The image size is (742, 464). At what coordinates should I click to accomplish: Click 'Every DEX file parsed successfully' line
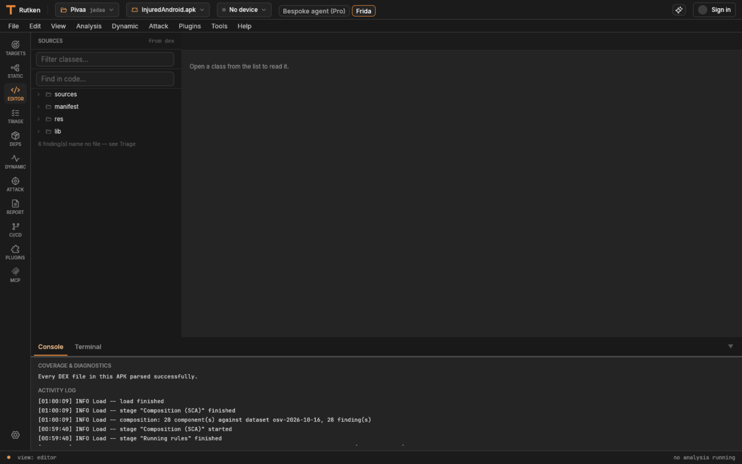(118, 376)
